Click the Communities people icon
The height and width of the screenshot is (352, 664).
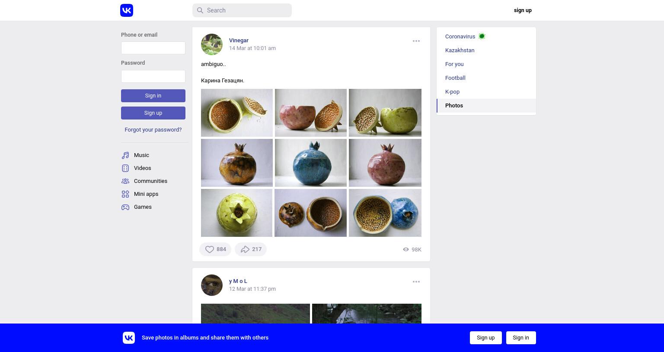coord(125,181)
